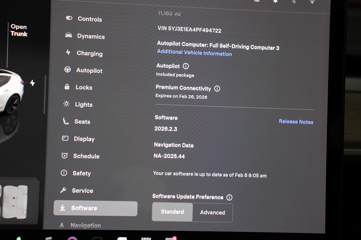Viewport: 361px width, 240px height.
Task: View the Release Notes
Action: pyautogui.click(x=296, y=122)
